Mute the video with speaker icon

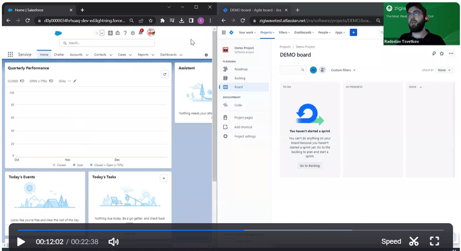point(113,242)
